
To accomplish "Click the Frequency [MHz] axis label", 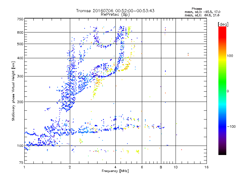I will 115,171.
